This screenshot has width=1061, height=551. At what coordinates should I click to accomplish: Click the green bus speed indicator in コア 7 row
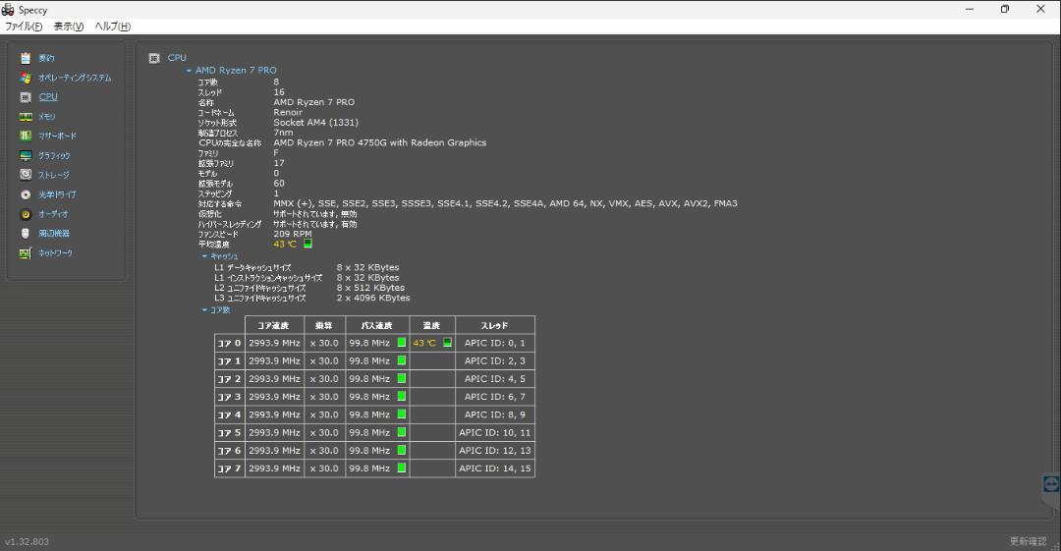coord(401,468)
